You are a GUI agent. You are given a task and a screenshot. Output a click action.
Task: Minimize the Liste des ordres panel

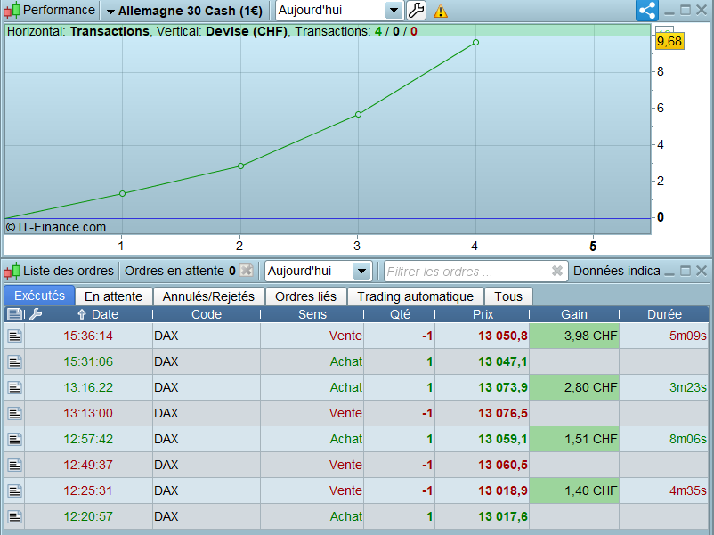tap(669, 272)
